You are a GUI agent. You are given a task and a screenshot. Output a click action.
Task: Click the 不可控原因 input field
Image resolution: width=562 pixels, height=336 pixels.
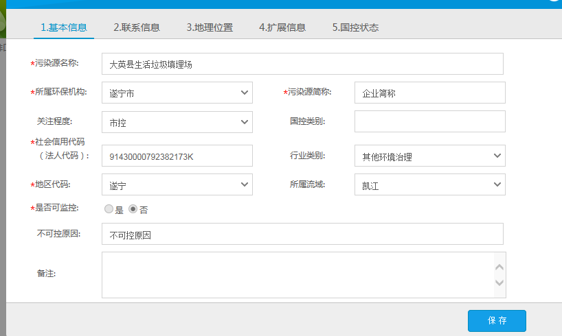302,234
